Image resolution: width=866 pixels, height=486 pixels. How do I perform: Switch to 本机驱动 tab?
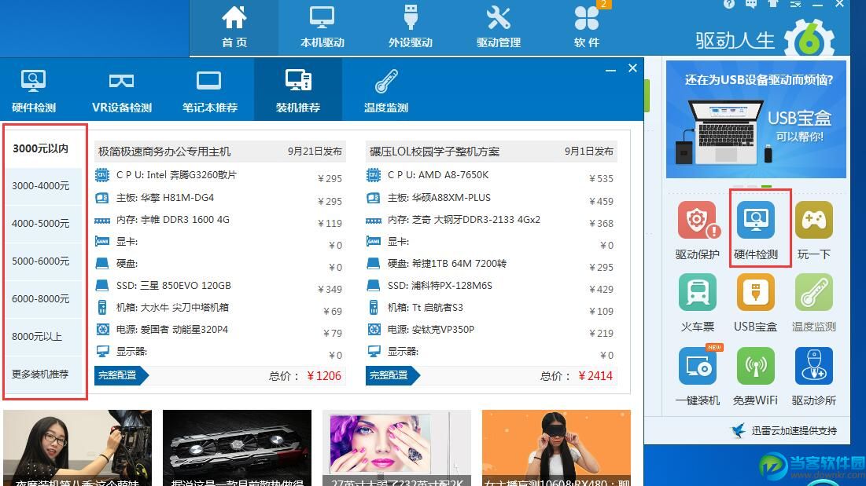coord(322,27)
